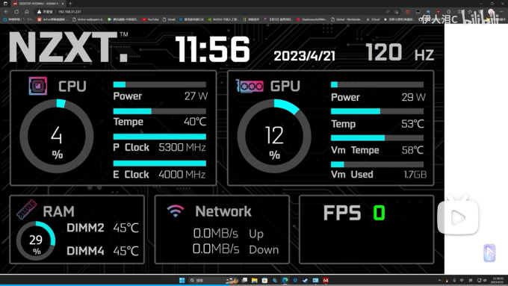Show hidden system tray icons chevron
The image size is (508, 286).
[x=439, y=281]
